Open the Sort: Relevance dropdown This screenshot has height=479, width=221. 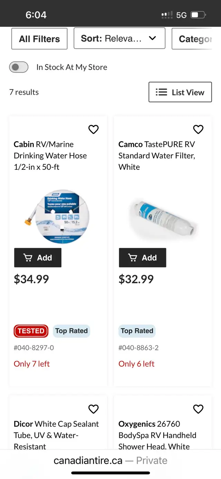click(x=119, y=38)
